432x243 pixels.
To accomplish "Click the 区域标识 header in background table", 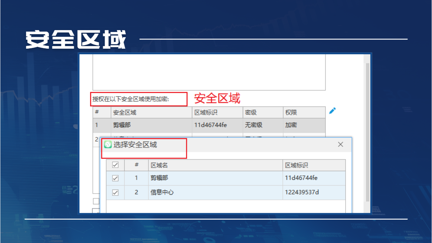I will [x=217, y=113].
